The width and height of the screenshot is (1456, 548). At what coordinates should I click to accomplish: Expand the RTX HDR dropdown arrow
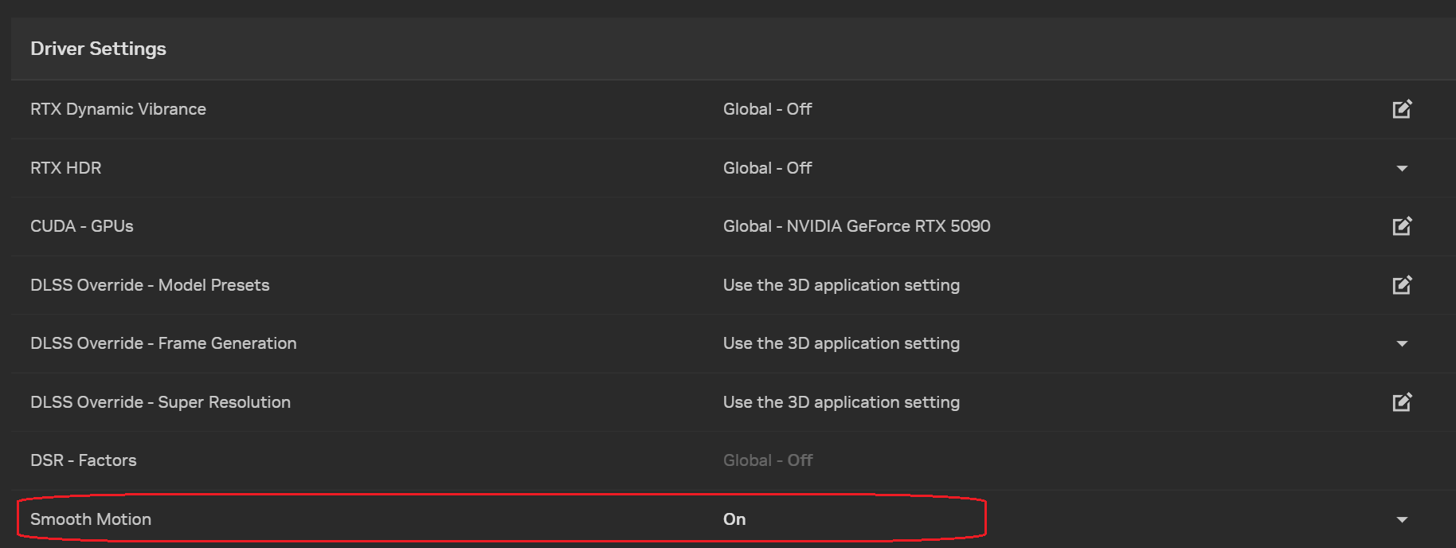coord(1402,168)
